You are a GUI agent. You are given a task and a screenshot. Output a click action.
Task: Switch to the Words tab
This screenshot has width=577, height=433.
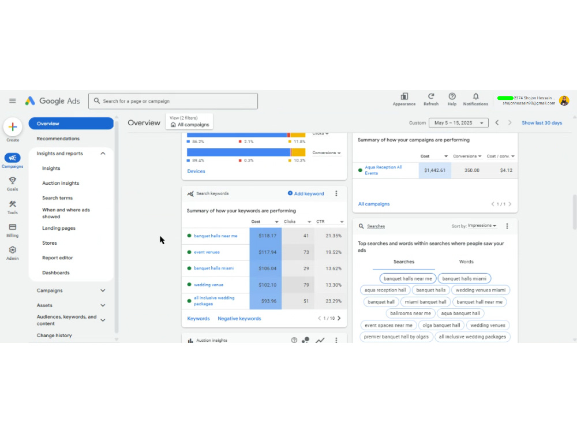pyautogui.click(x=466, y=262)
